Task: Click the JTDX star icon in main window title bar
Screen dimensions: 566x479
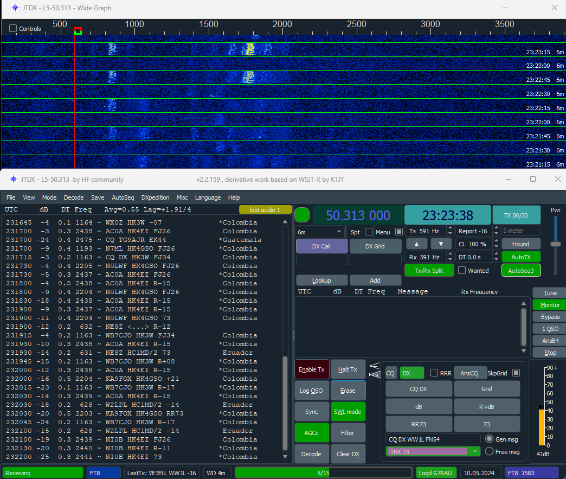Action: click(14, 179)
